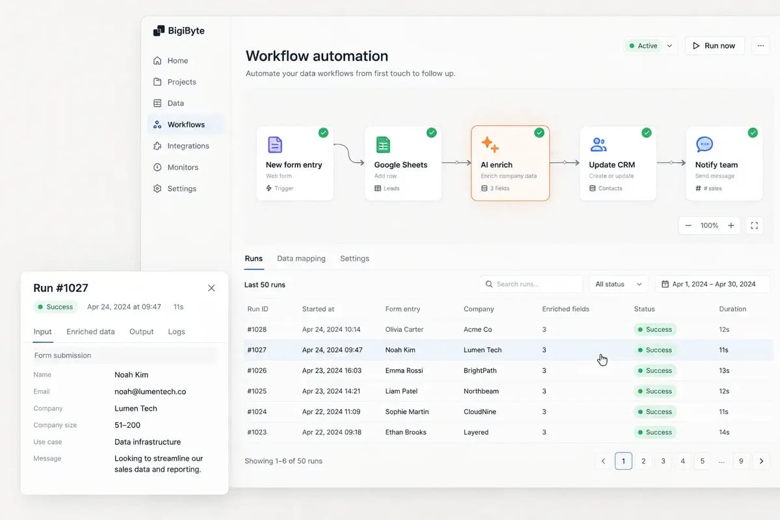
Task: Switch to Input tab in run panel
Action: [42, 331]
